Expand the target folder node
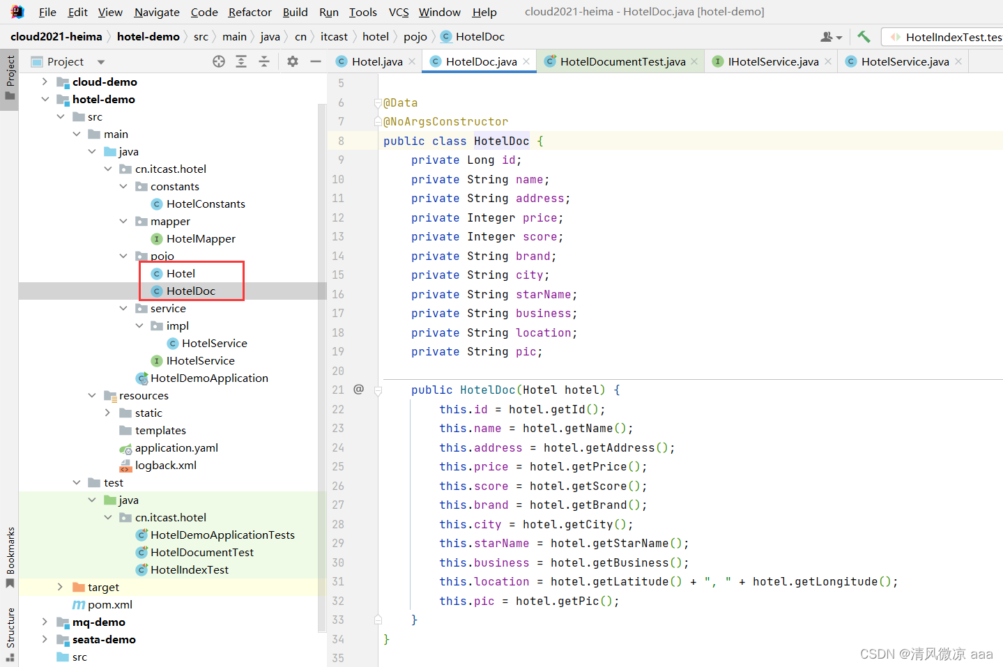1003x667 pixels. [x=60, y=587]
